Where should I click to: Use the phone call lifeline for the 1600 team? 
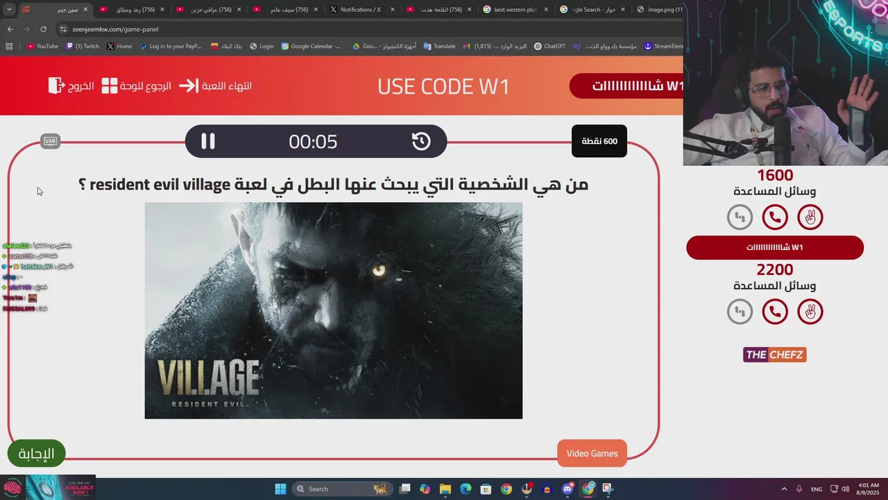tap(775, 217)
